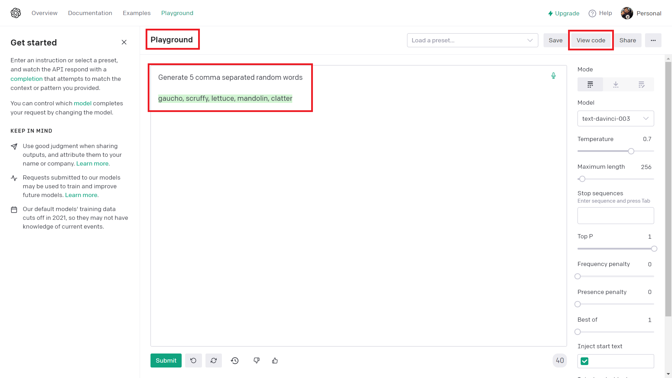Click the undo last icon beside Submit
Image resolution: width=672 pixels, height=378 pixels.
[193, 360]
